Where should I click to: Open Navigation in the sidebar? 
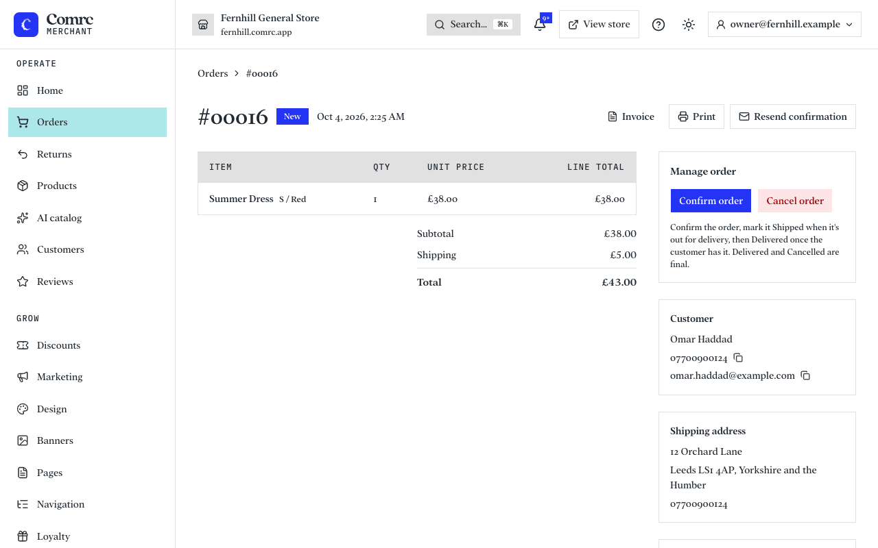tap(87, 504)
